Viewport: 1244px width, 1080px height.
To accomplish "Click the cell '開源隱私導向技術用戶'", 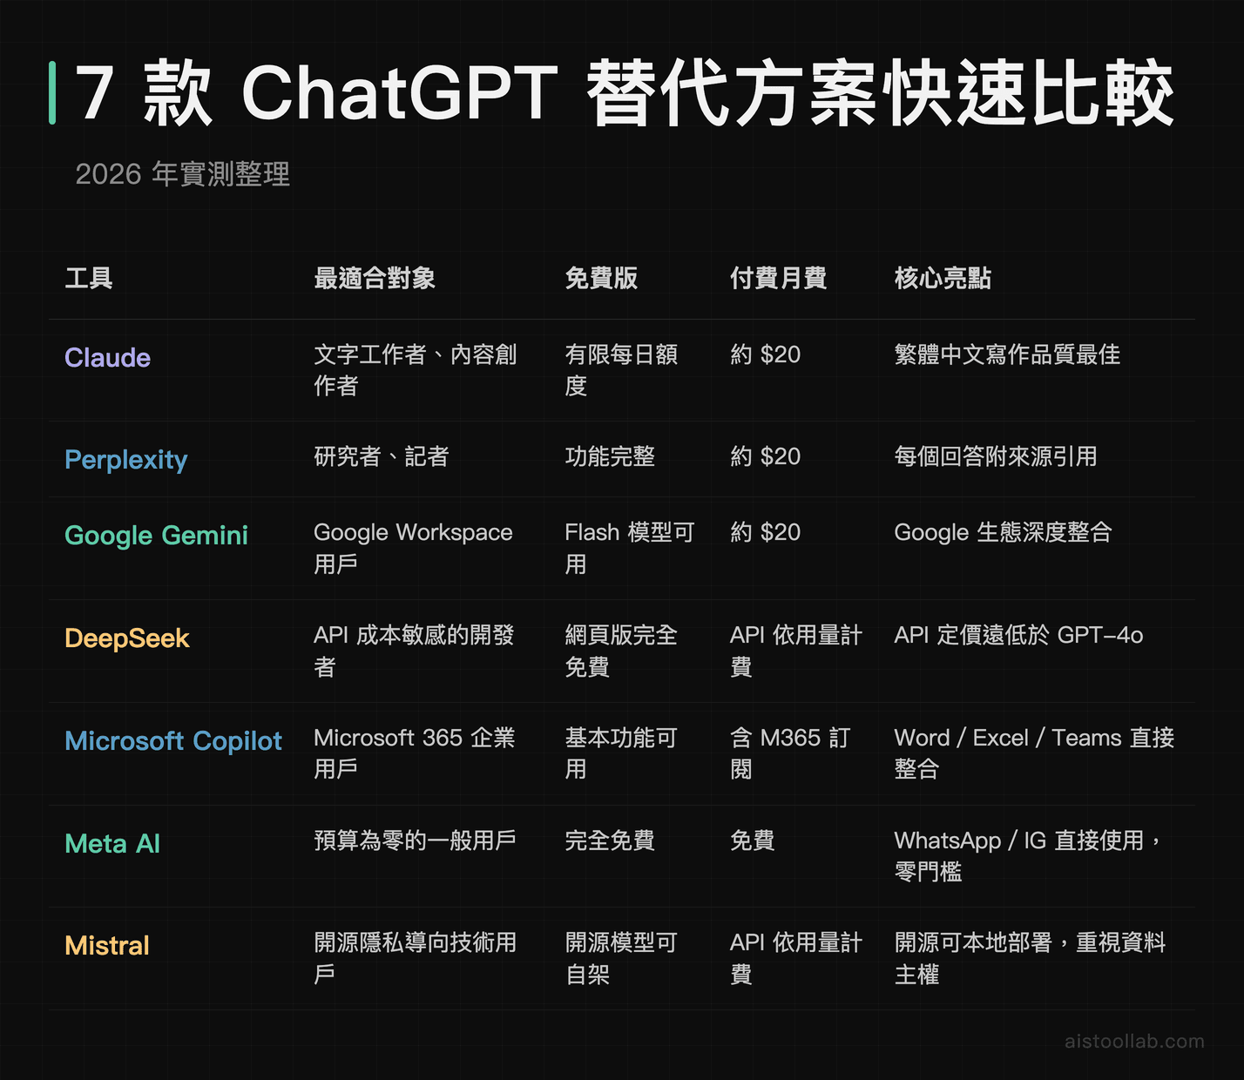I will (416, 958).
